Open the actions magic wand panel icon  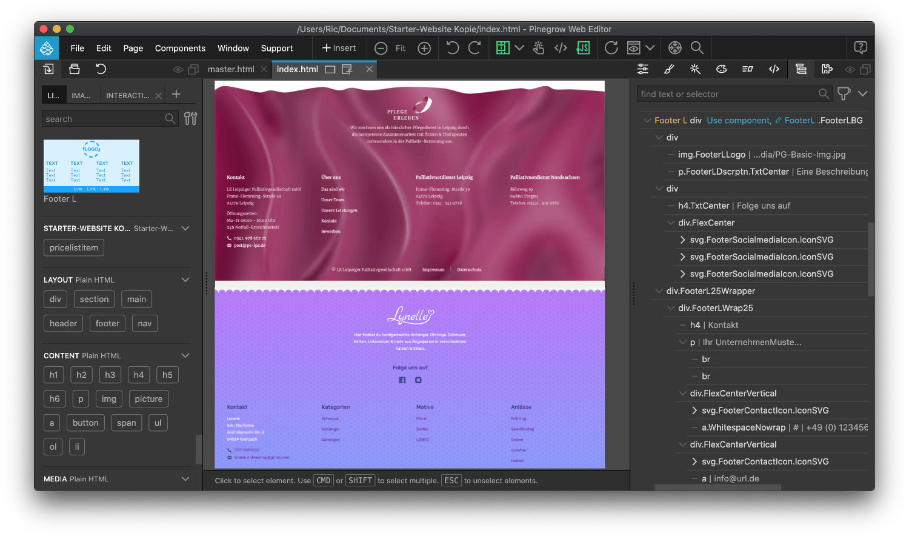pos(695,69)
